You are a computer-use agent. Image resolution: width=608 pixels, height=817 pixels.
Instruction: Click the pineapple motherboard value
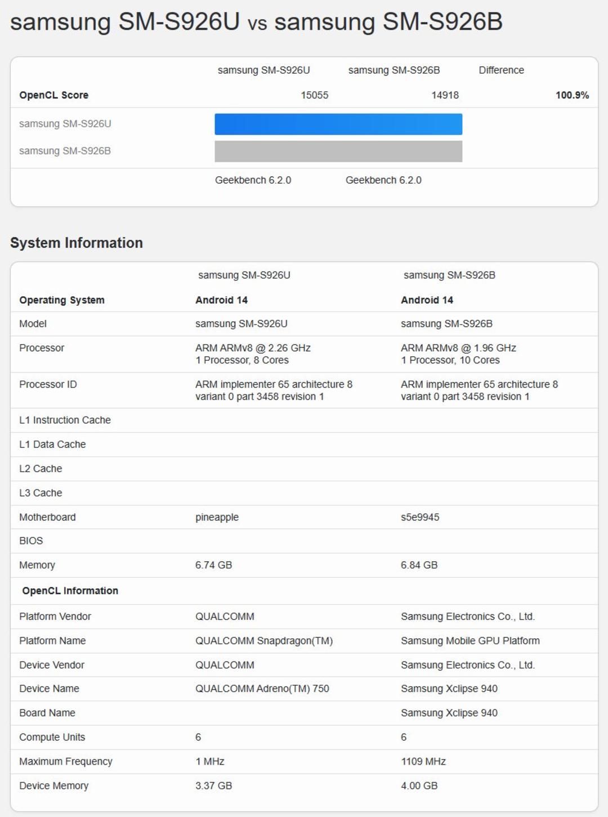tap(217, 517)
